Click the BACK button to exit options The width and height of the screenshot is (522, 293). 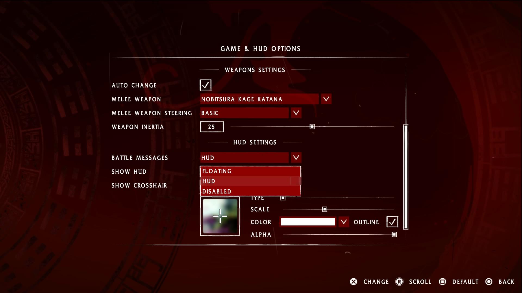(507, 282)
